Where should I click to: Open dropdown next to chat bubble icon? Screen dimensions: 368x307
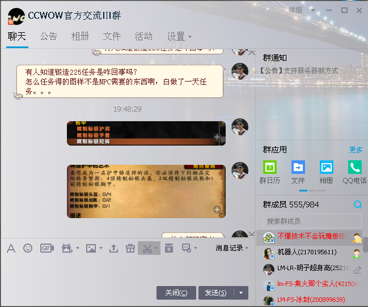pos(196,248)
